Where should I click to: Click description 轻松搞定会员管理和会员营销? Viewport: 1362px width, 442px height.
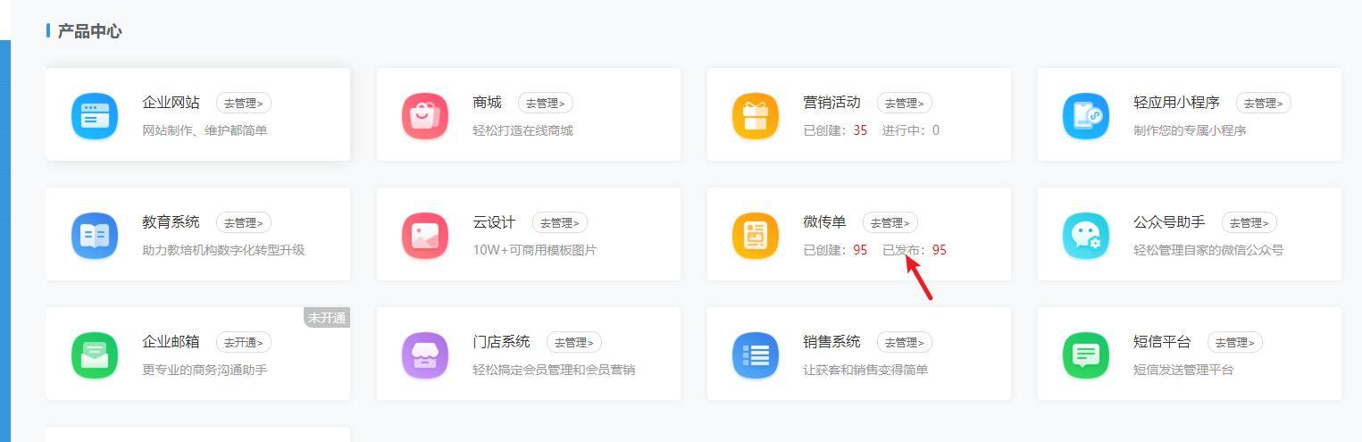[555, 370]
